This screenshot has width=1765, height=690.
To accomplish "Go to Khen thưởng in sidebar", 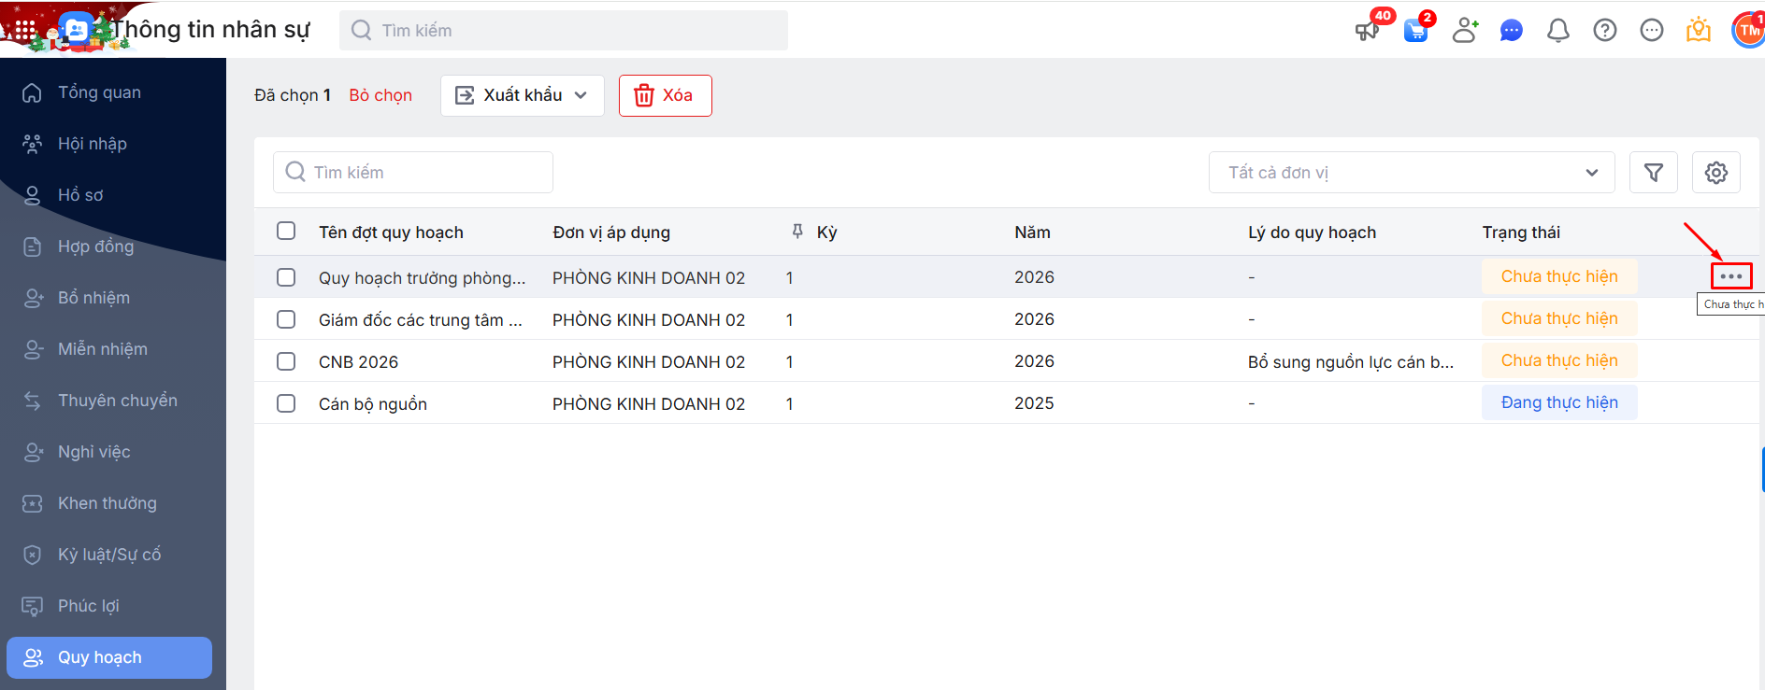I will (107, 503).
